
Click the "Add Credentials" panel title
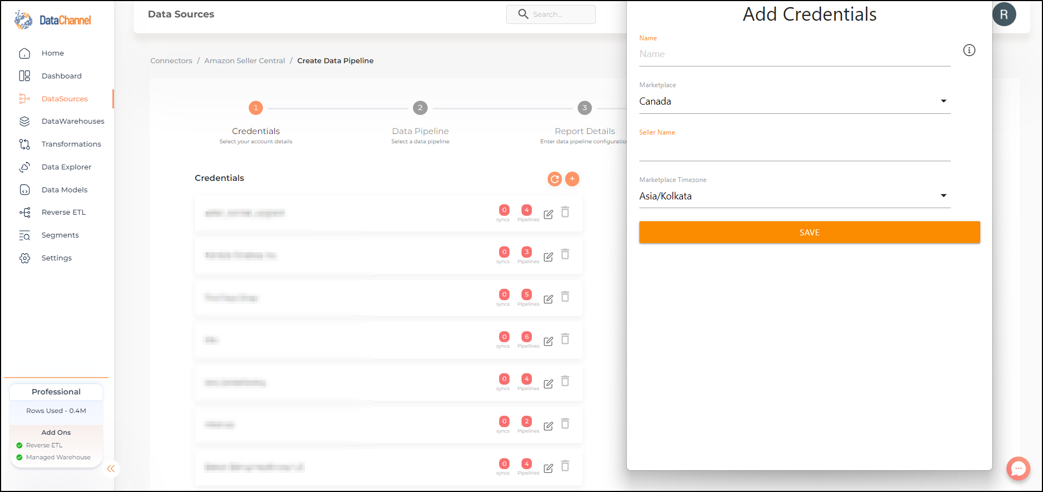[810, 14]
